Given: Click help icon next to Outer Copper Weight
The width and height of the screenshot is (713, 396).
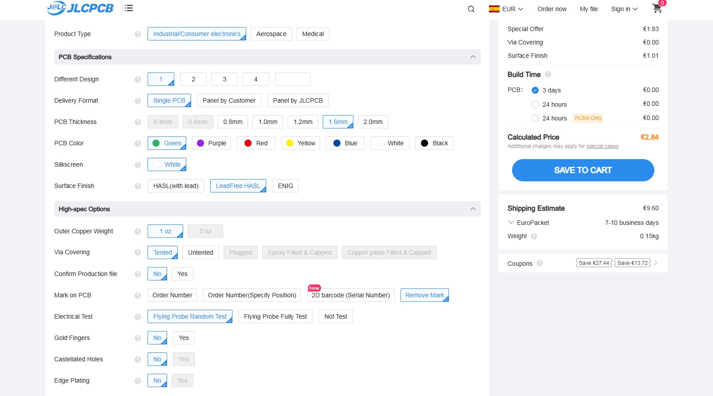Looking at the screenshot, I should click(x=138, y=232).
